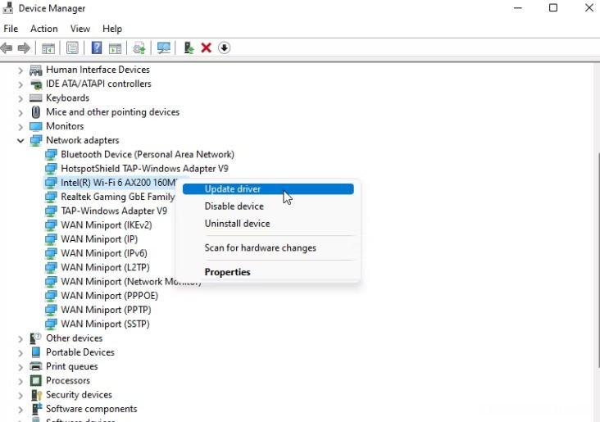Screen dimensions: 600x422
Task: Select WAN Miniport (PPTP)
Action: 106,310
